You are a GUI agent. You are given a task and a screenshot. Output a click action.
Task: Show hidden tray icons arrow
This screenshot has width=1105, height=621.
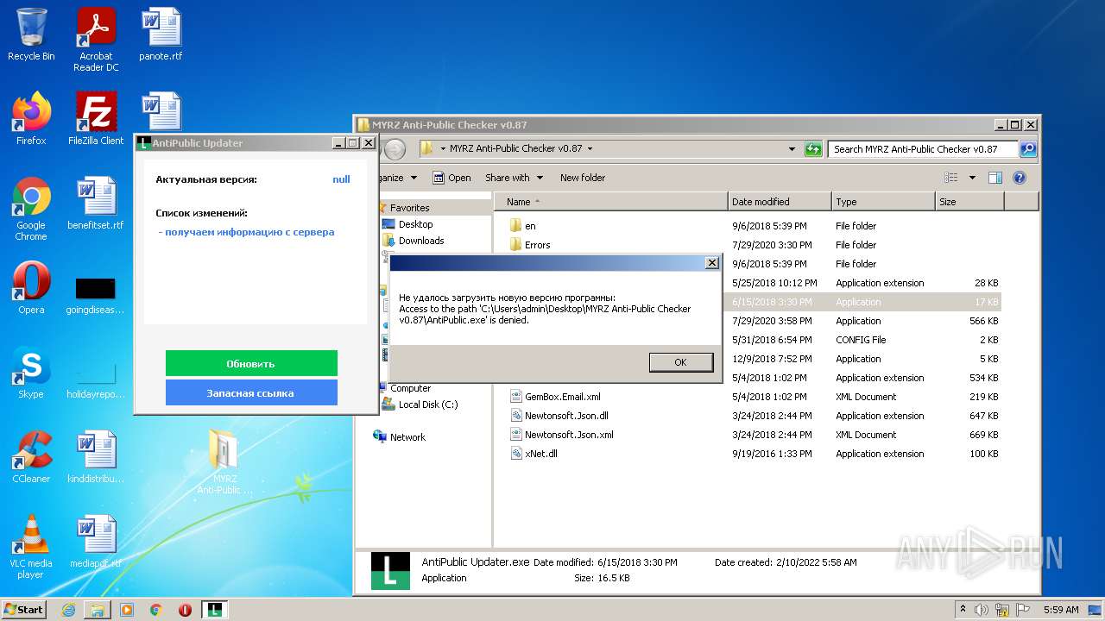[963, 610]
